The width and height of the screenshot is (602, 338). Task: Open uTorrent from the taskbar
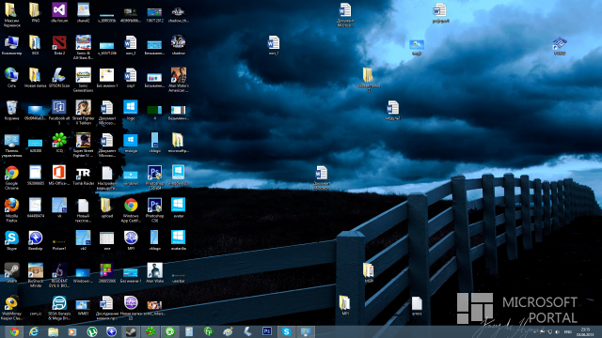(x=92, y=331)
